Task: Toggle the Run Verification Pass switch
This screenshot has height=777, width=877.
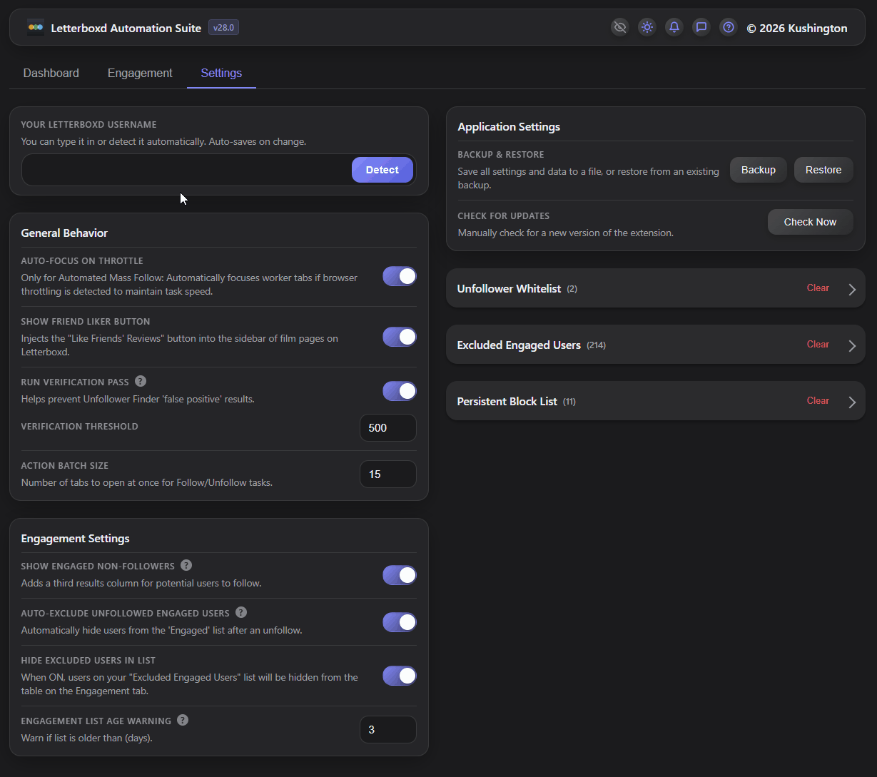Action: (400, 391)
